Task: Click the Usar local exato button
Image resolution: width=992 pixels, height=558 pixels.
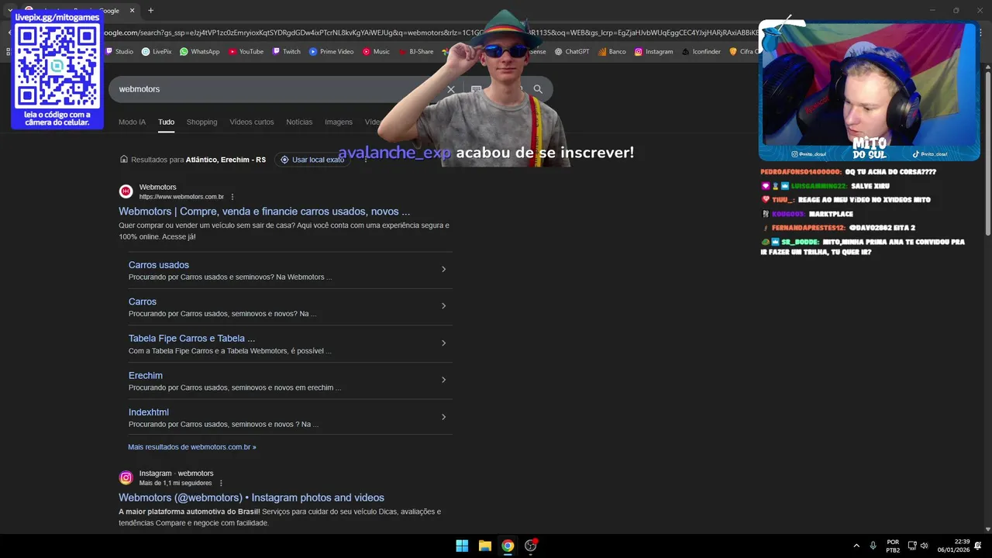Action: click(x=312, y=160)
